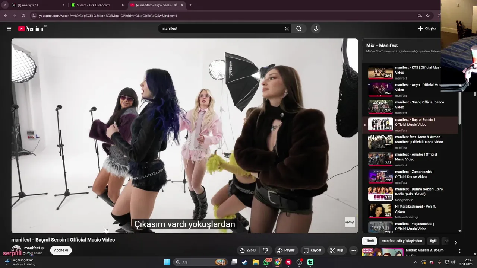Go to YouTube Premium home logo
The image size is (477, 268).
click(31, 28)
